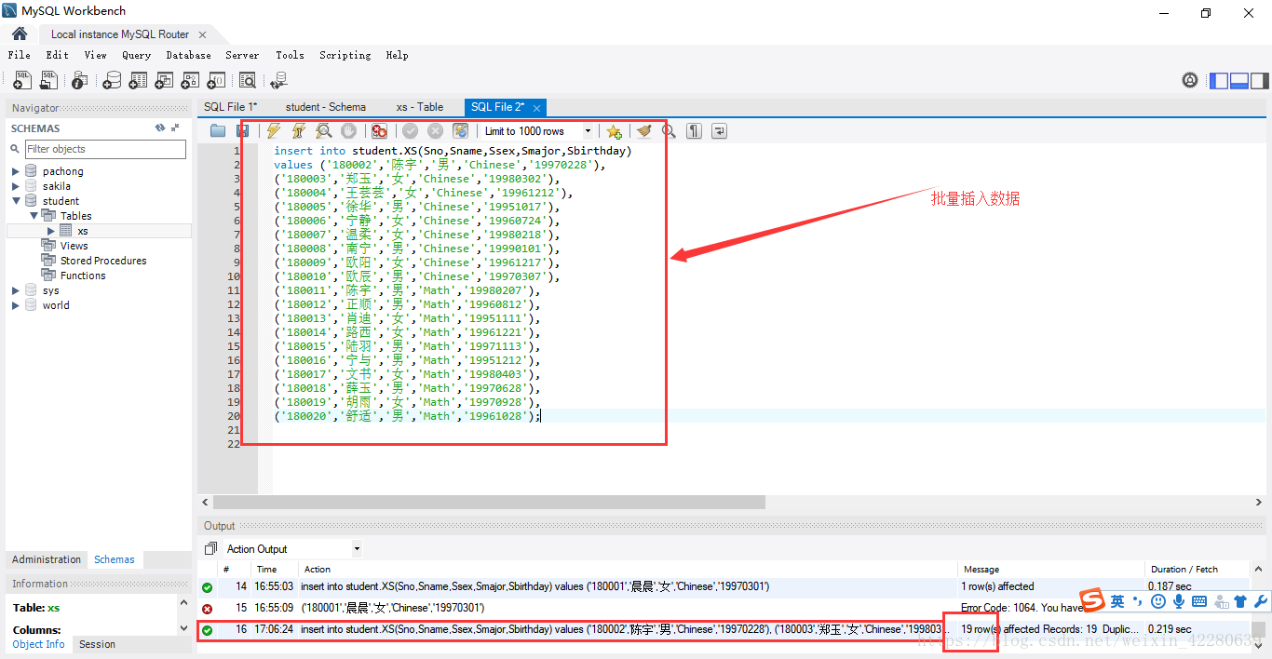Expand the sakila schema
Screen dimensions: 1272x659
[x=16, y=186]
